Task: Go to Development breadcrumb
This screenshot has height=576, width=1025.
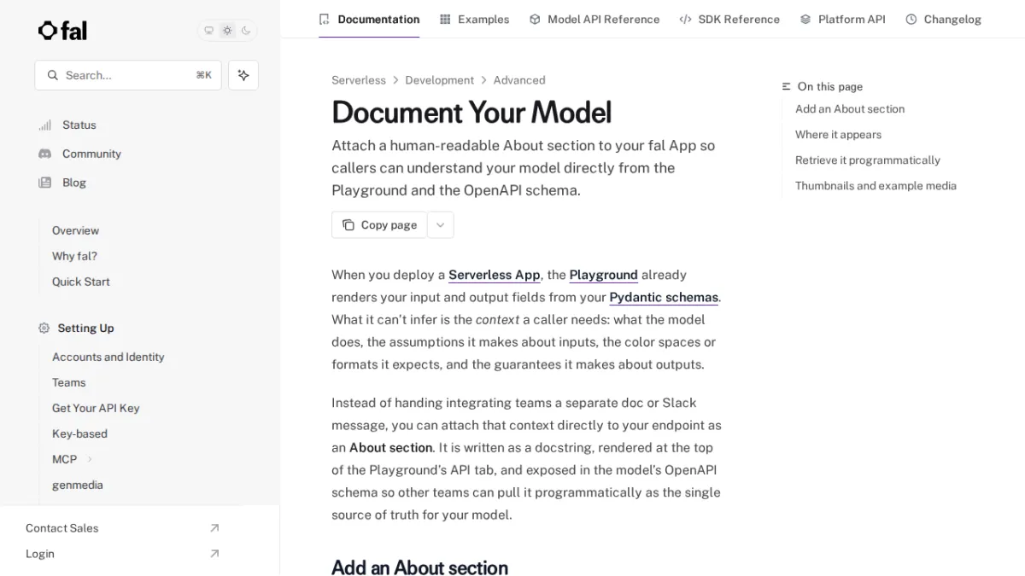Action: click(439, 80)
